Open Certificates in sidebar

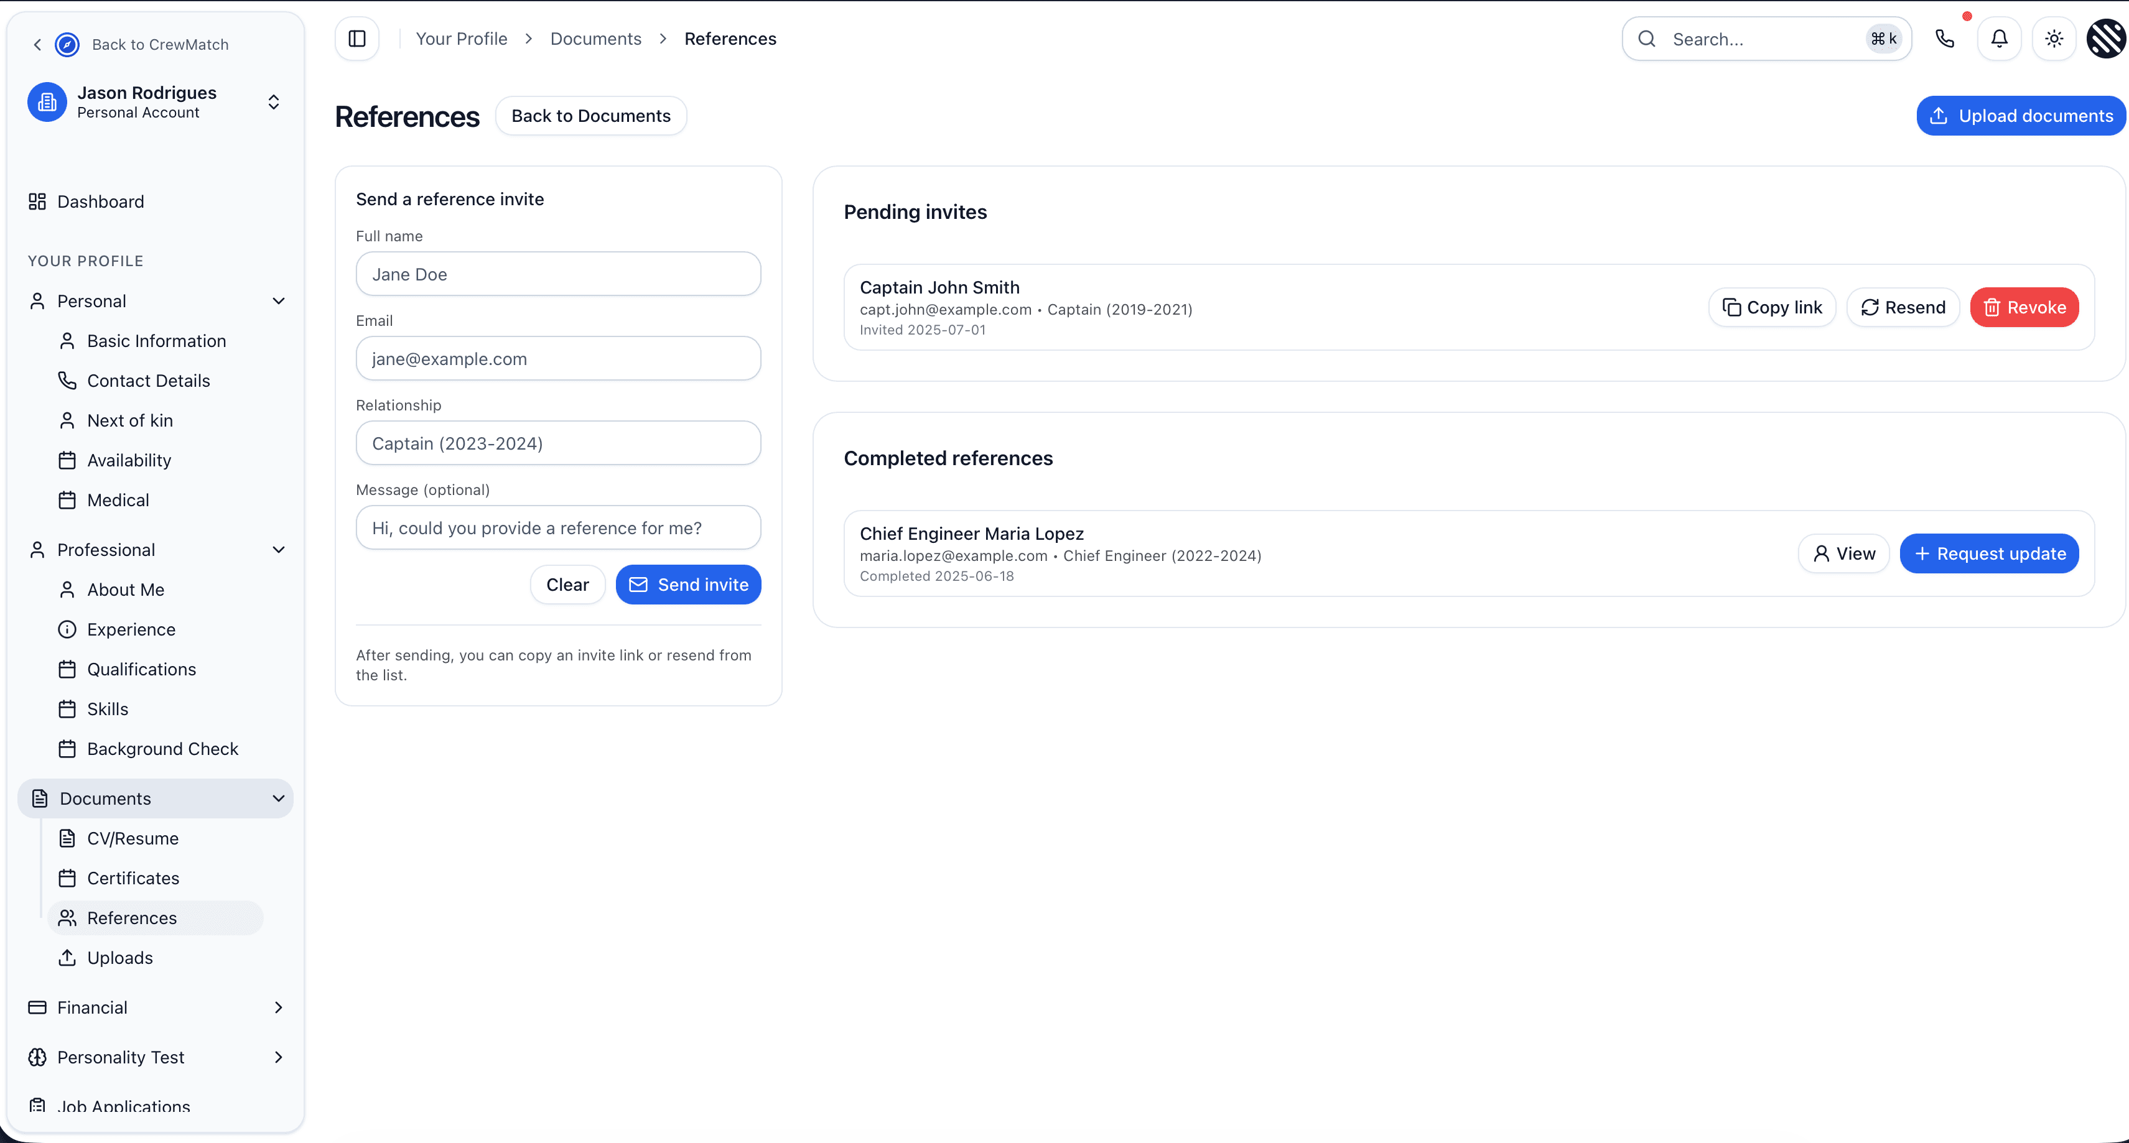(133, 878)
